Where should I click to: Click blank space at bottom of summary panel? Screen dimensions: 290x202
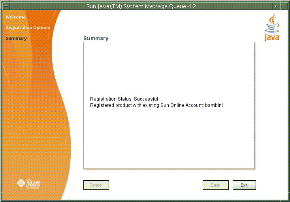click(x=169, y=146)
